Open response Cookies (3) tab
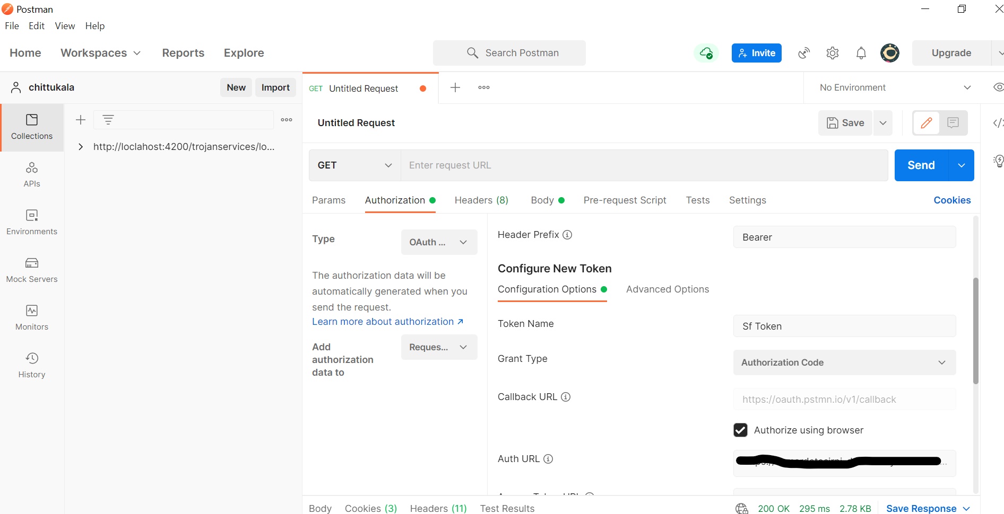Image resolution: width=1004 pixels, height=514 pixels. pyautogui.click(x=371, y=508)
